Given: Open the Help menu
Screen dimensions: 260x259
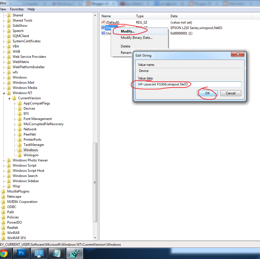Looking at the screenshot, I should 31,9.
